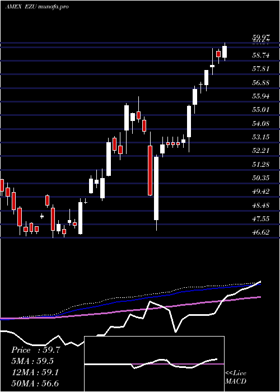Click the 57.81 price axis label

(x=261, y=69)
